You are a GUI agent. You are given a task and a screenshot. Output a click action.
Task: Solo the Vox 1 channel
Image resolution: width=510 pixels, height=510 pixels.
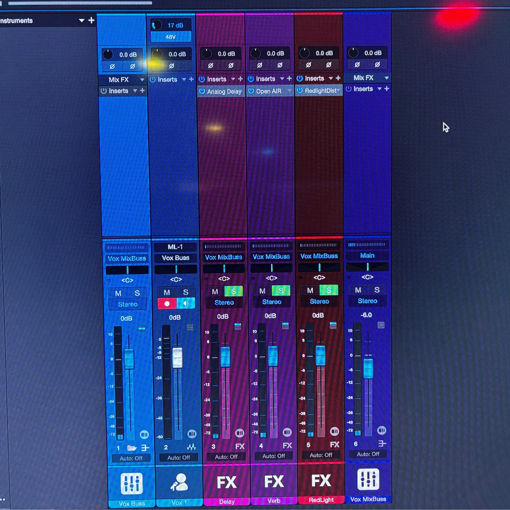pos(186,292)
